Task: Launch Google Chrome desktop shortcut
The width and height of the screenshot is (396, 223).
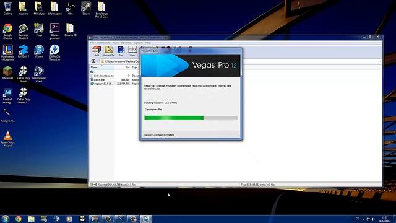Action: [x=7, y=31]
